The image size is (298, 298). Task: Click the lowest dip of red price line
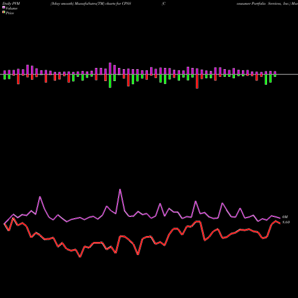click(80, 257)
